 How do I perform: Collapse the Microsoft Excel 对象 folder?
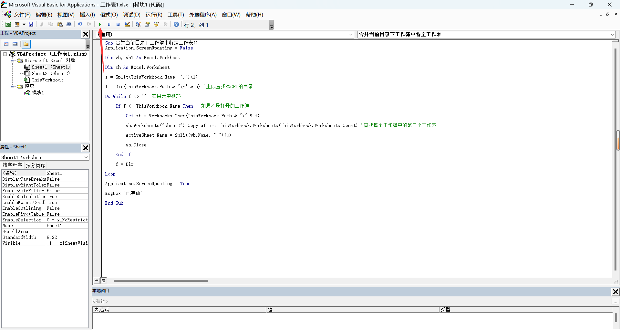[x=12, y=60]
